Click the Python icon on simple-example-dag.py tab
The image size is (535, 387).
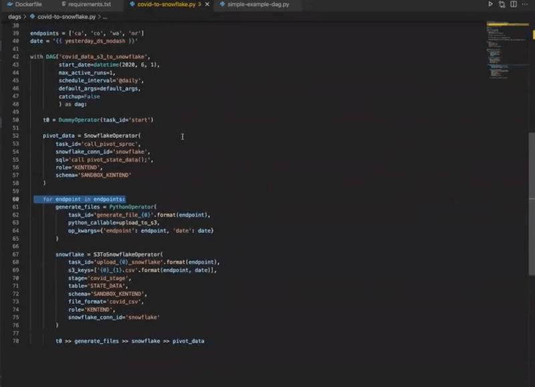click(x=222, y=4)
